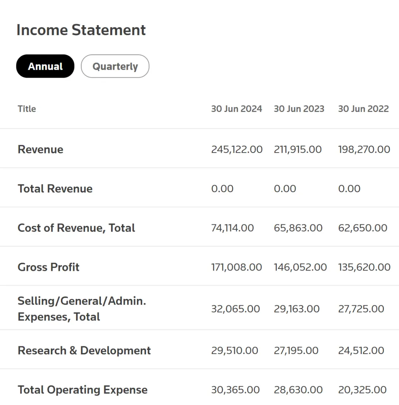Click the Revenue row label

(41, 149)
